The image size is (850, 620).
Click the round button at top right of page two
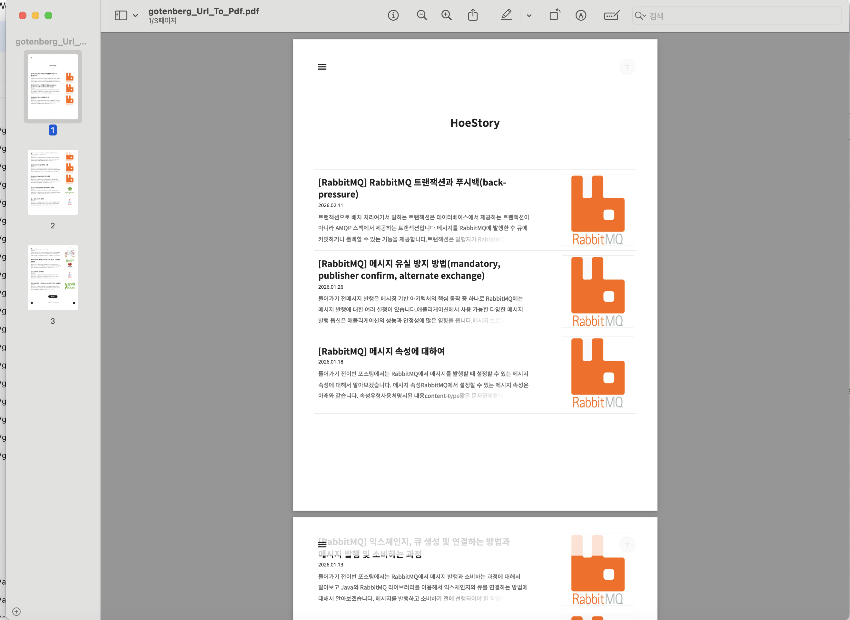627,545
